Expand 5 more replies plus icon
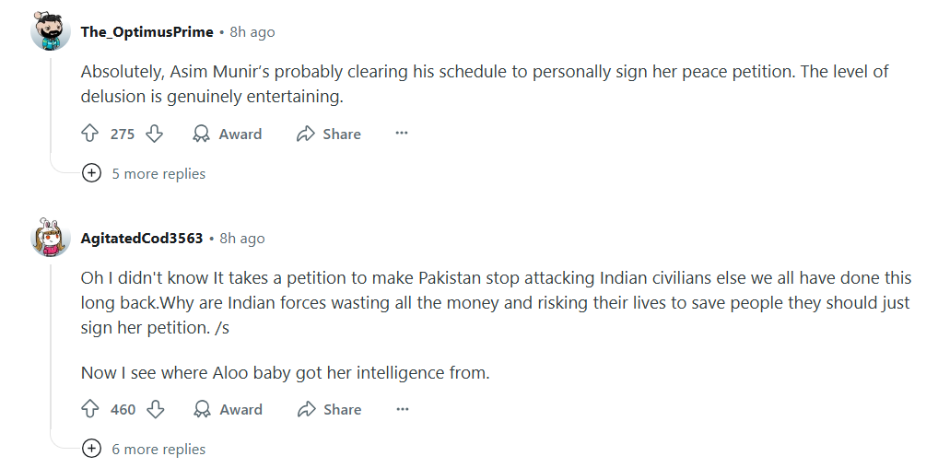Image resolution: width=938 pixels, height=468 pixels. coord(91,173)
